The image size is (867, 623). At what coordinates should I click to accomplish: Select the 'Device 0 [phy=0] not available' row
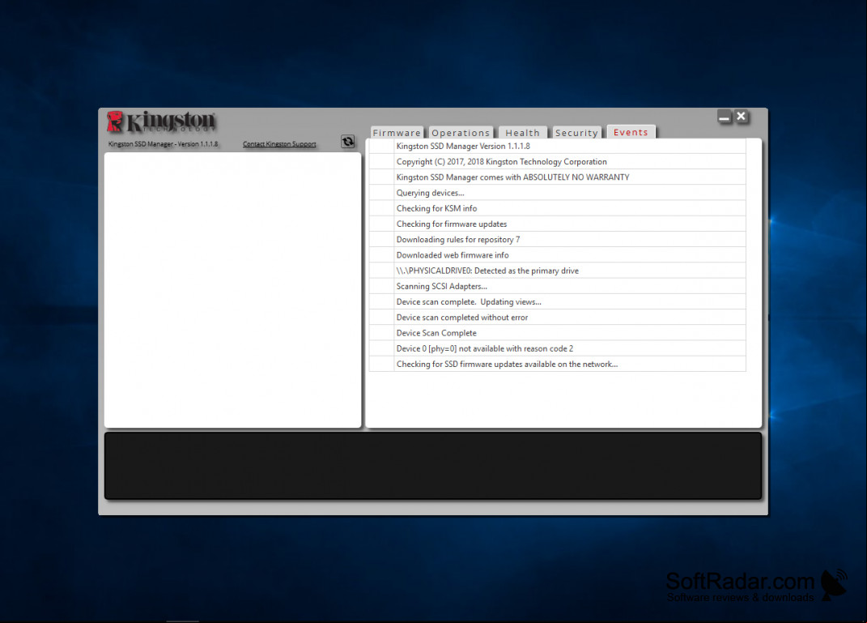click(557, 348)
